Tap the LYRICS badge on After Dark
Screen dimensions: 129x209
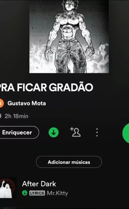(37, 193)
